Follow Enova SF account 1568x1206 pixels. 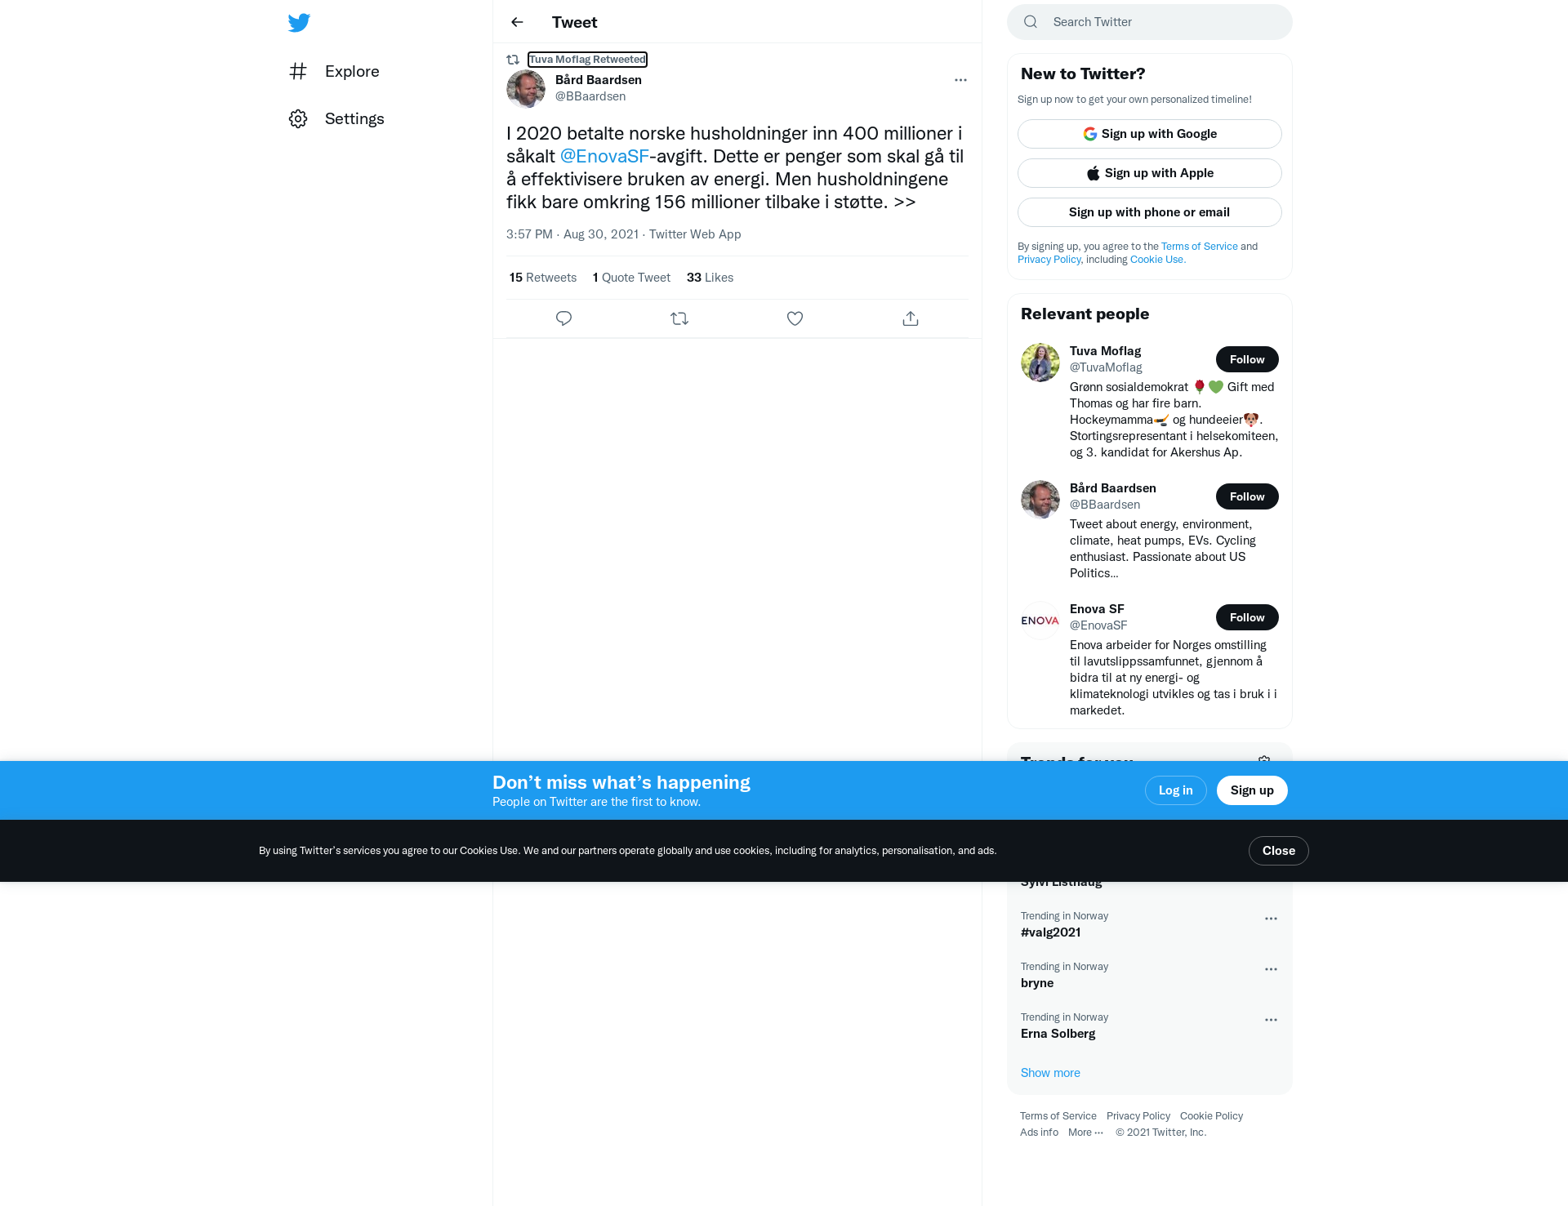[1247, 617]
